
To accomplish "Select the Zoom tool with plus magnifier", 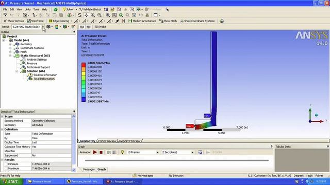I will click(93, 15).
